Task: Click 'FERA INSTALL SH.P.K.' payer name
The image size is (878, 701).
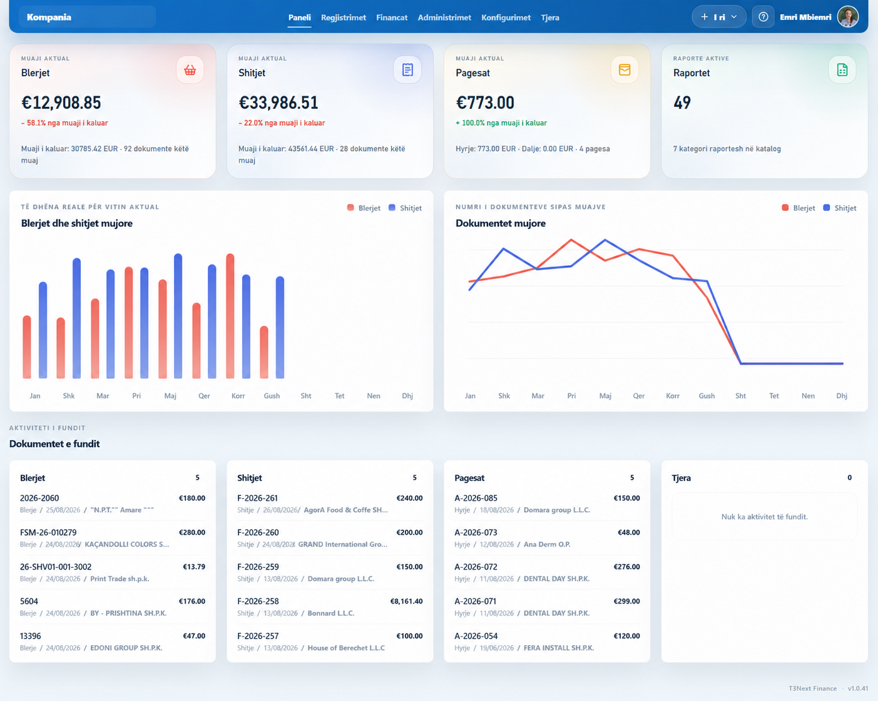Action: [559, 648]
